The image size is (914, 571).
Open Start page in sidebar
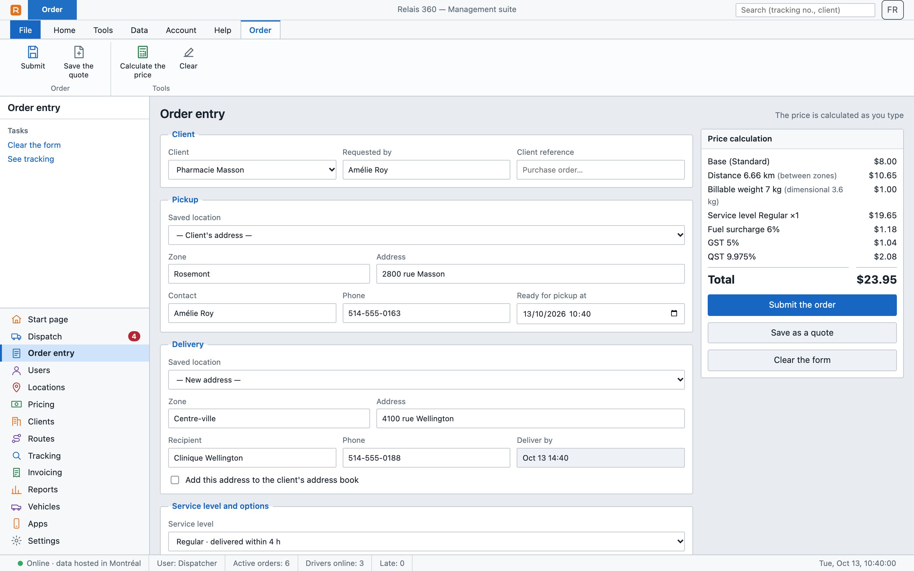[x=75, y=319]
